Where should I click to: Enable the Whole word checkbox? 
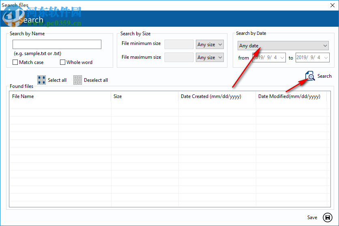click(62, 62)
